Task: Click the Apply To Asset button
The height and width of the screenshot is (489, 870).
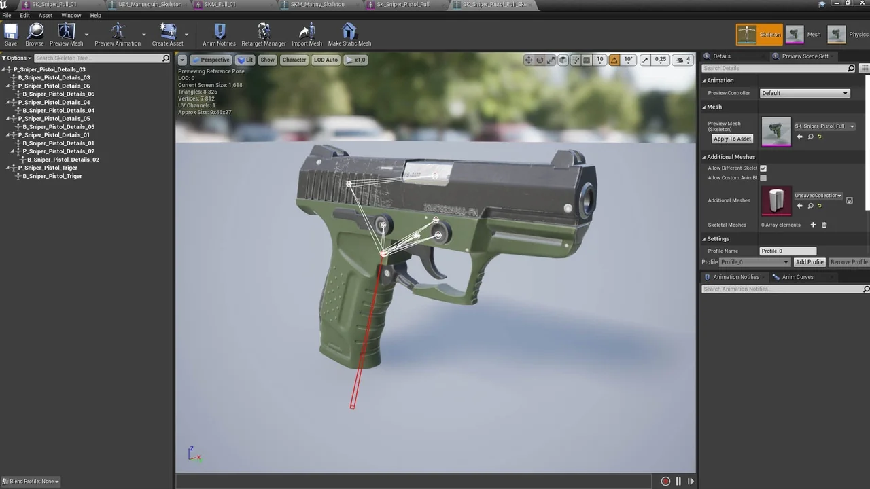Action: point(732,139)
